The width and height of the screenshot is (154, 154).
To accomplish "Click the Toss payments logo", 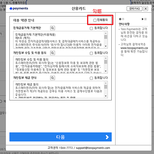I will pos(19,8).
